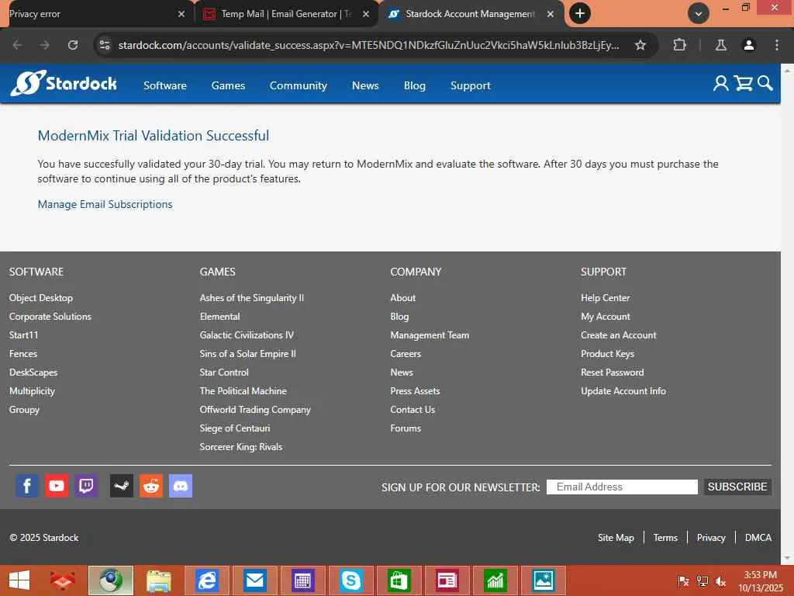Open Internet Explorer from the taskbar

click(x=206, y=580)
